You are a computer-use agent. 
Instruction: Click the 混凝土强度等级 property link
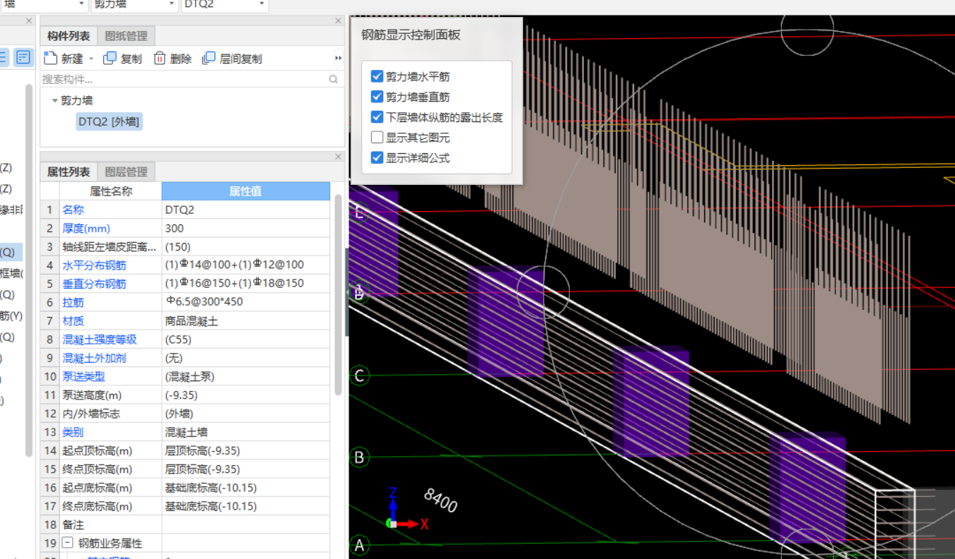99,339
